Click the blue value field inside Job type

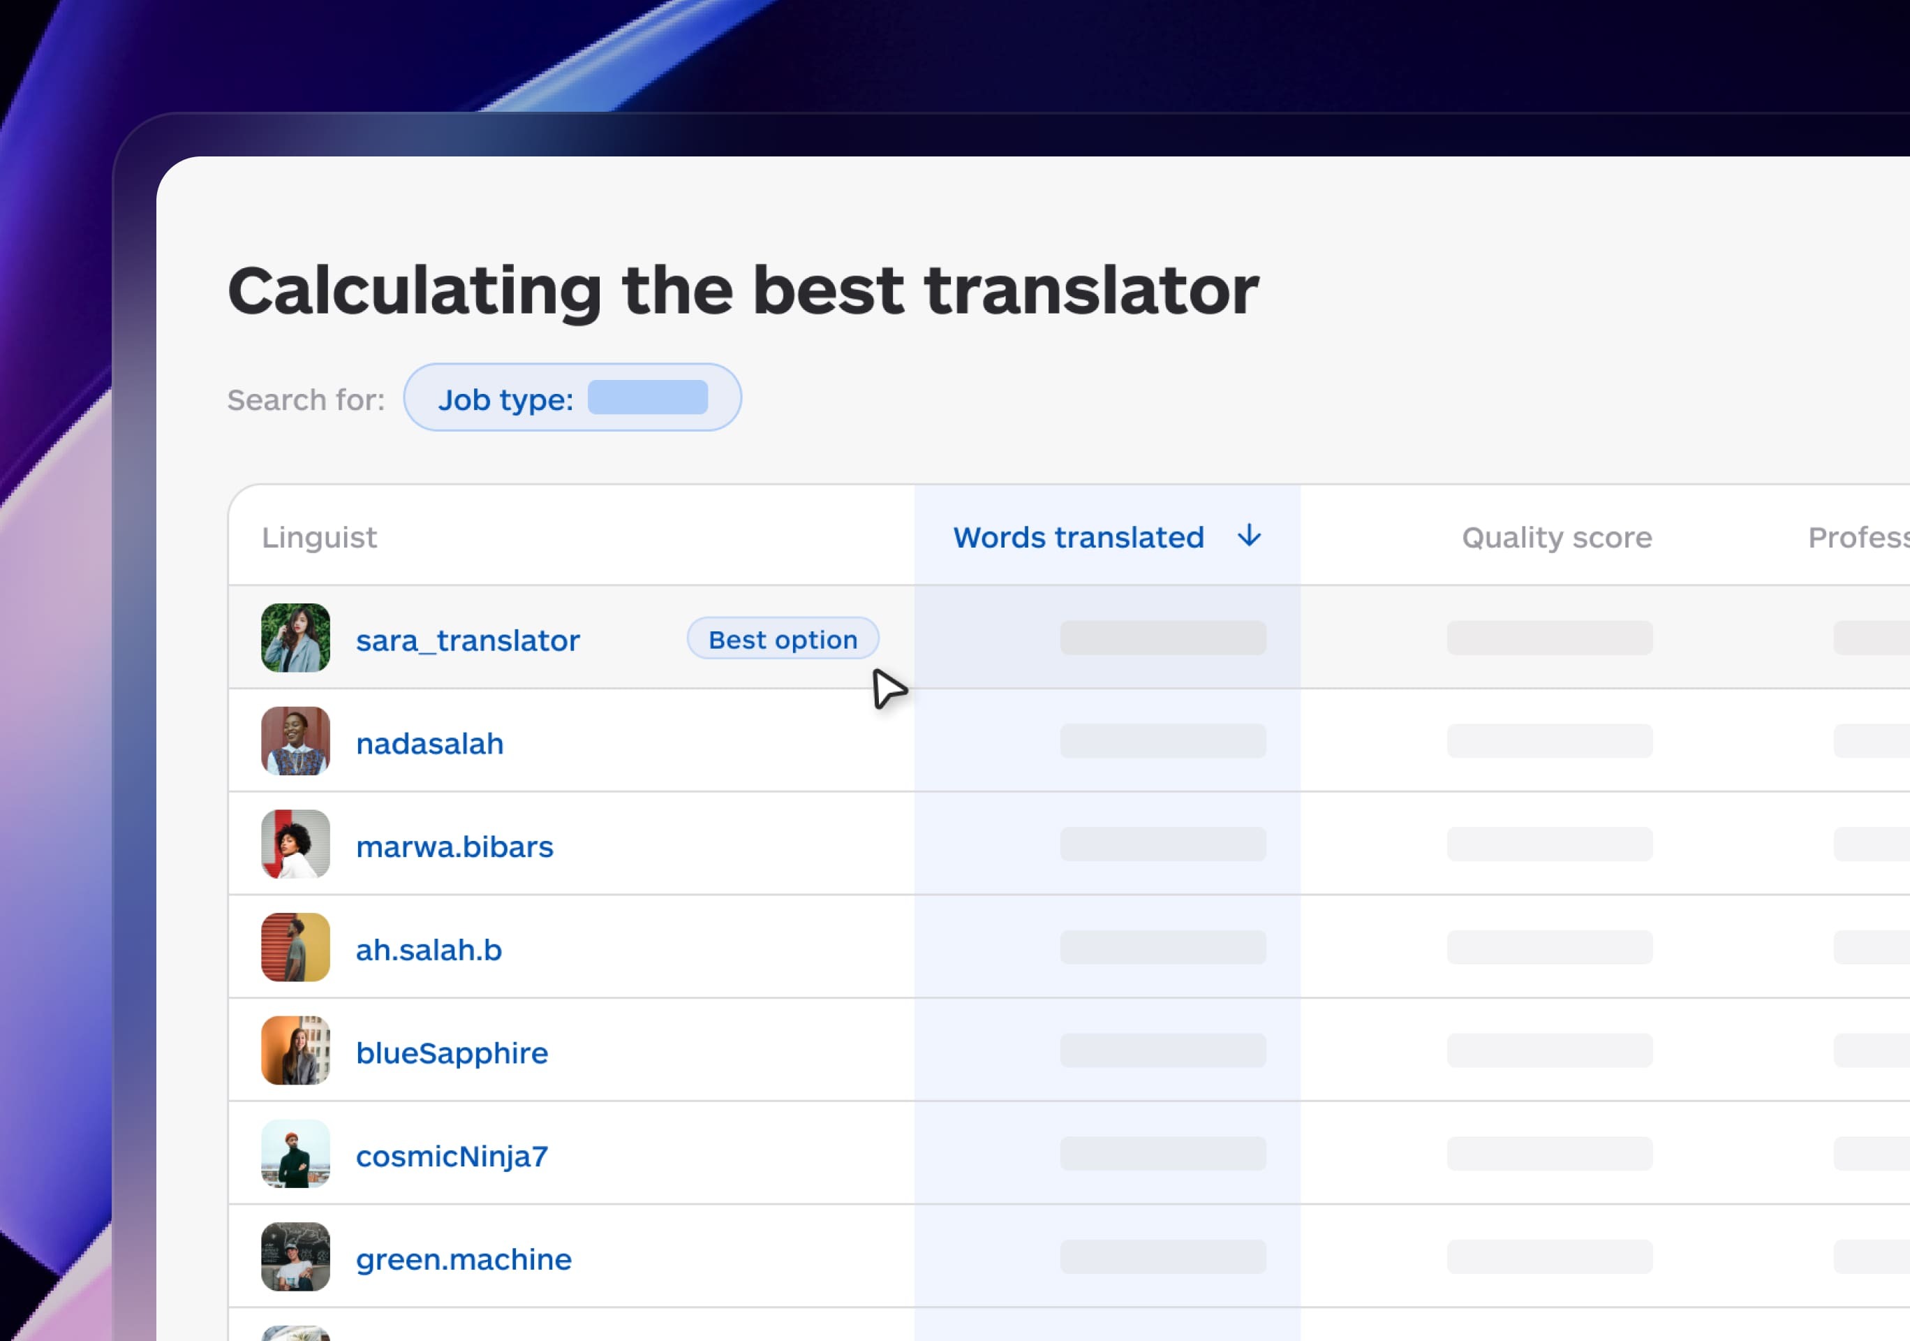[647, 398]
